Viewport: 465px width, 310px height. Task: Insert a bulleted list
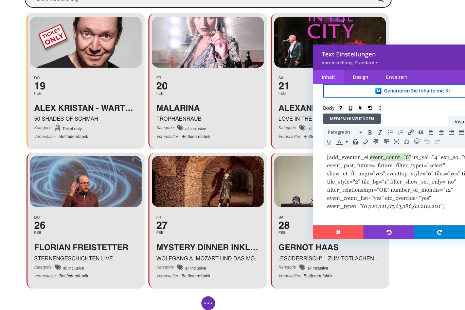pos(390,132)
